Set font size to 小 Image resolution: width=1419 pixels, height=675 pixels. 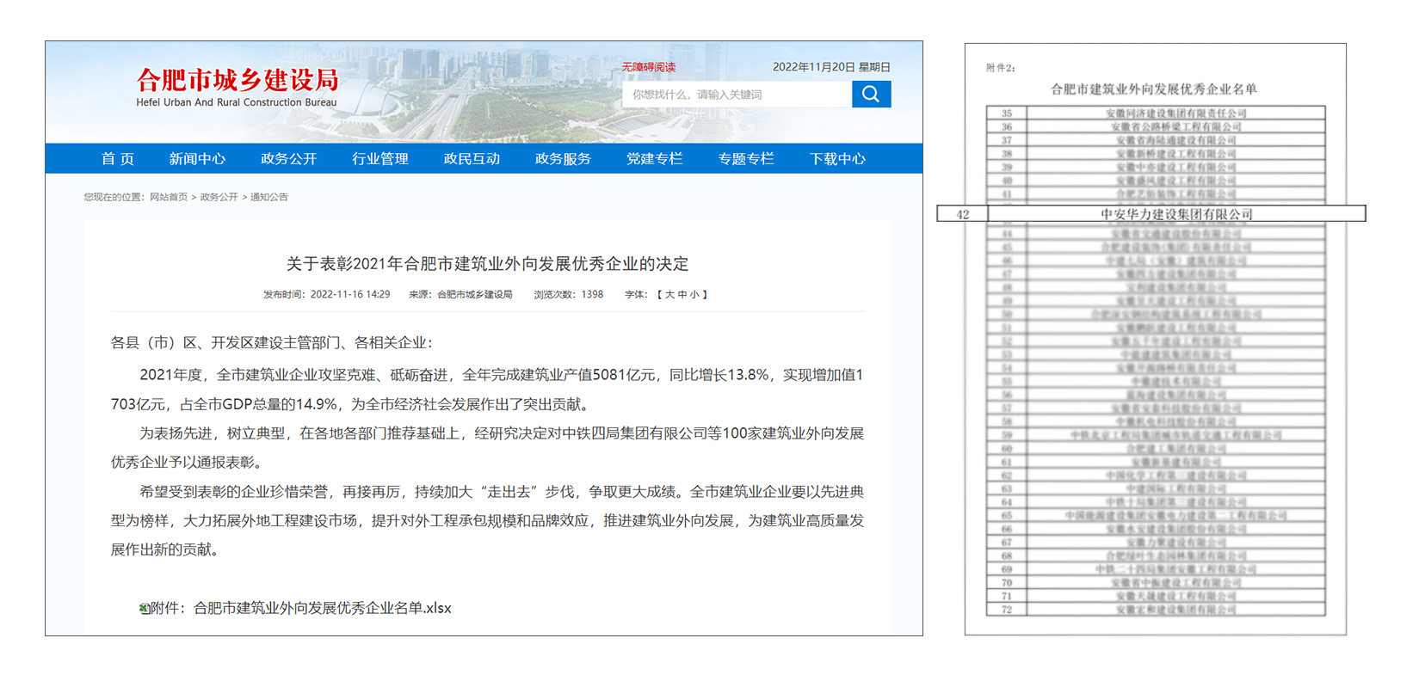click(x=695, y=294)
